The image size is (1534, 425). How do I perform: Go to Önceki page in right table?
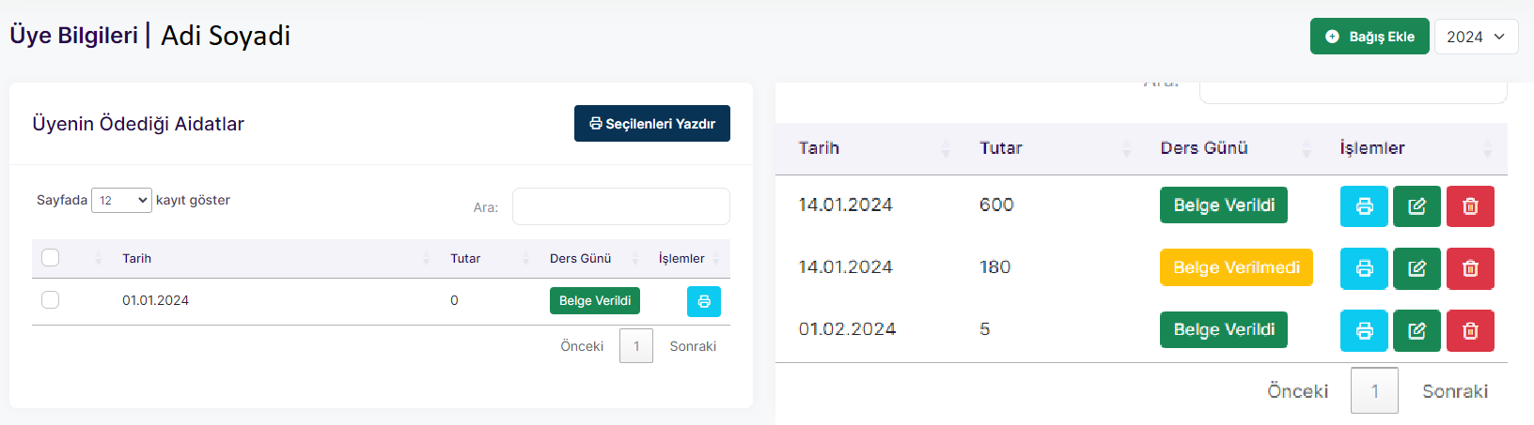coord(1297,391)
